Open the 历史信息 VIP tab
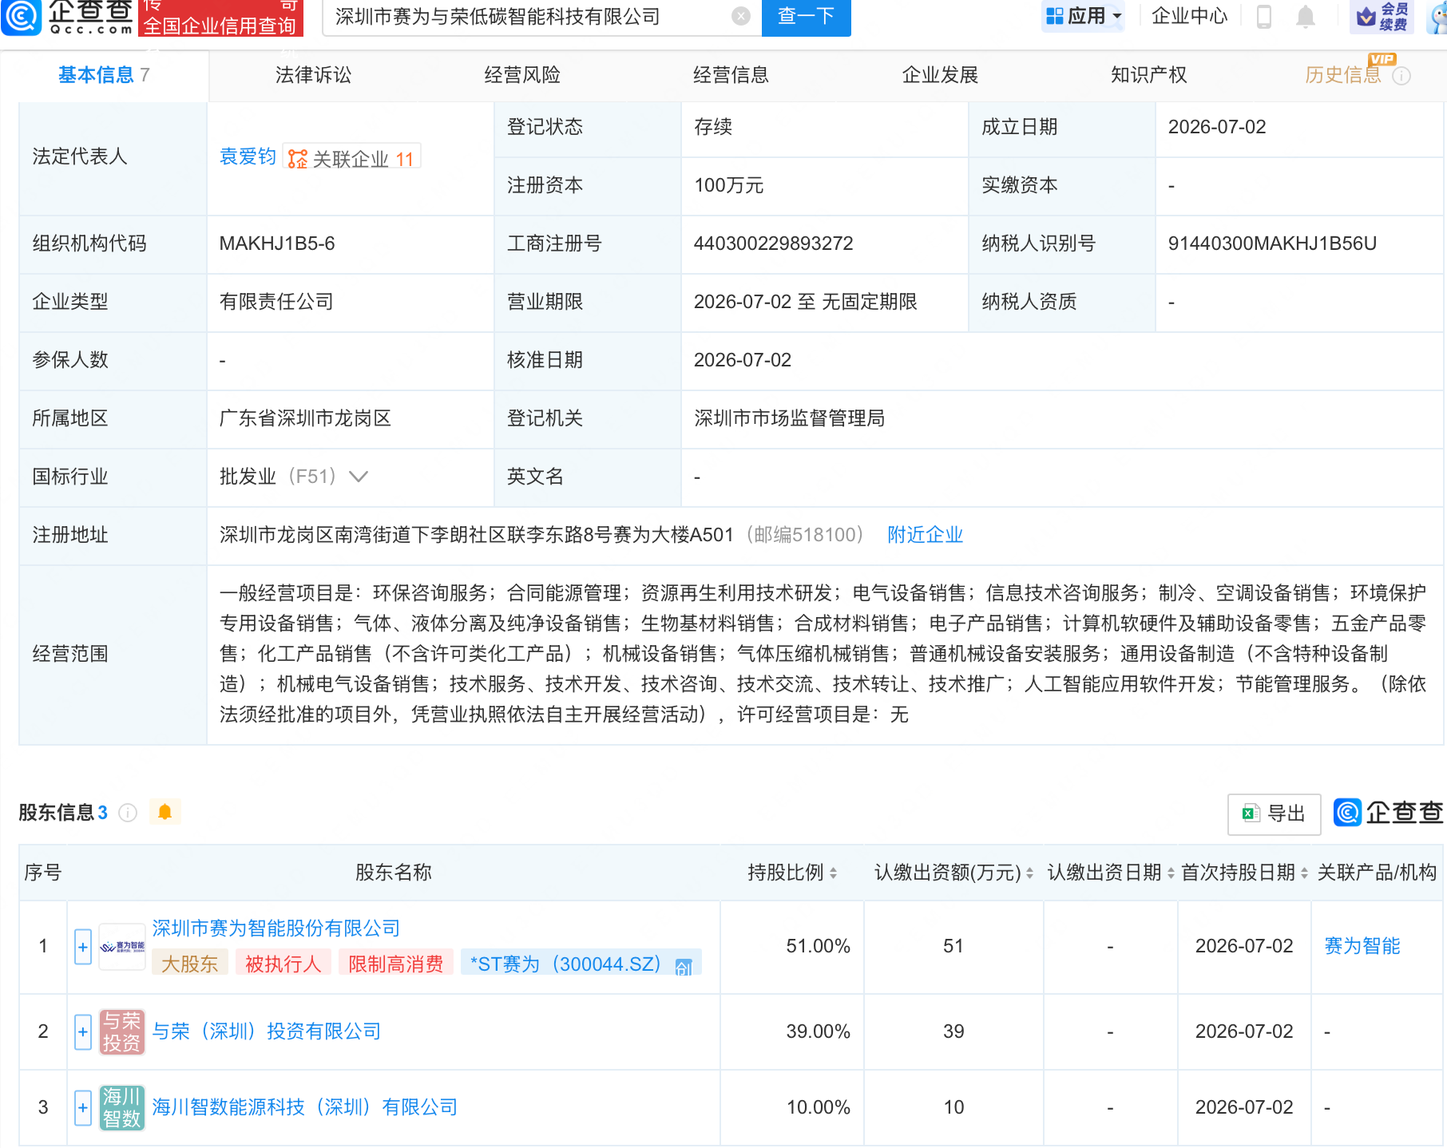1447x1148 pixels. pyautogui.click(x=1343, y=75)
